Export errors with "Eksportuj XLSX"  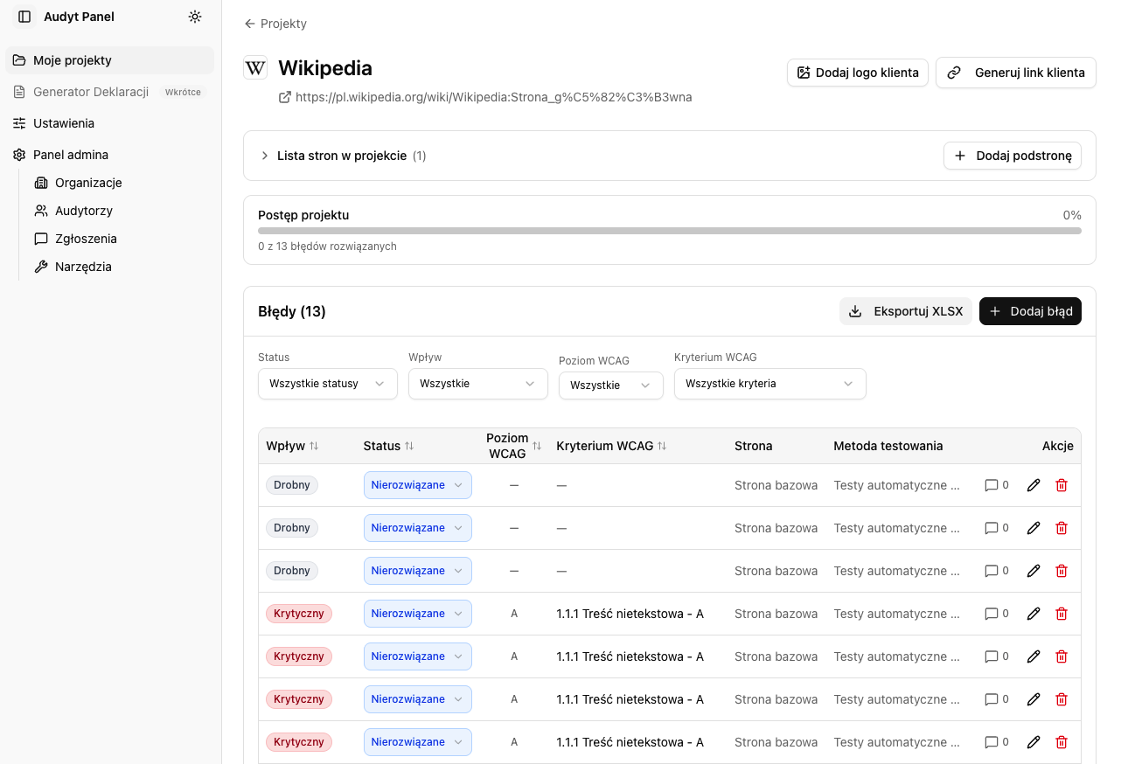click(906, 311)
